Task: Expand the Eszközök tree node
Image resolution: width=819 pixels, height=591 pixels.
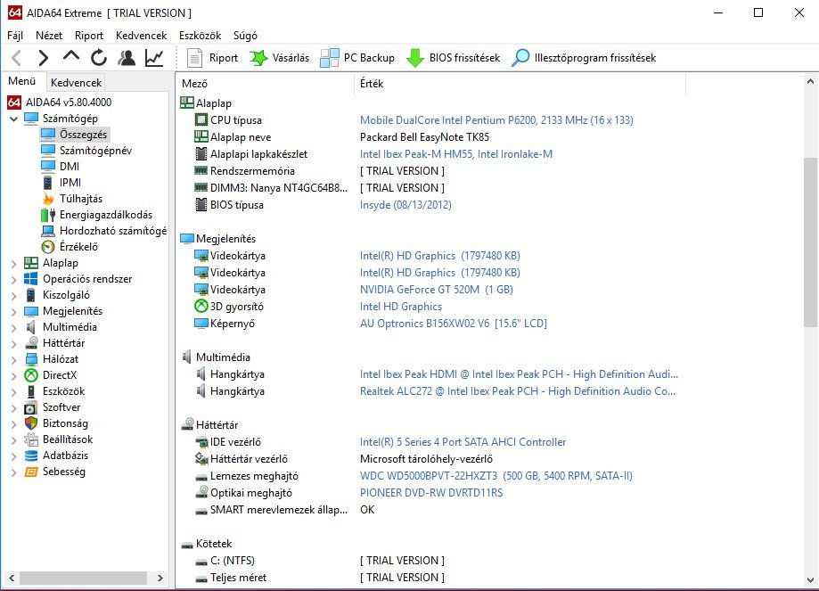Action: pos(13,392)
